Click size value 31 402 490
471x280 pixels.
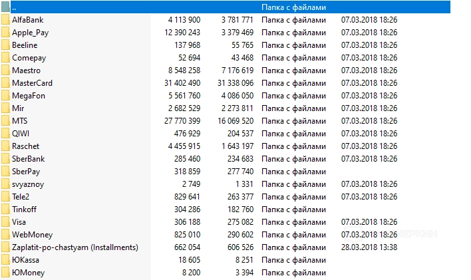pyautogui.click(x=182, y=83)
